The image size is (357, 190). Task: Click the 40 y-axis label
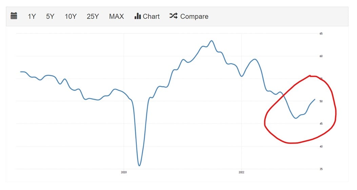[x=321, y=146]
